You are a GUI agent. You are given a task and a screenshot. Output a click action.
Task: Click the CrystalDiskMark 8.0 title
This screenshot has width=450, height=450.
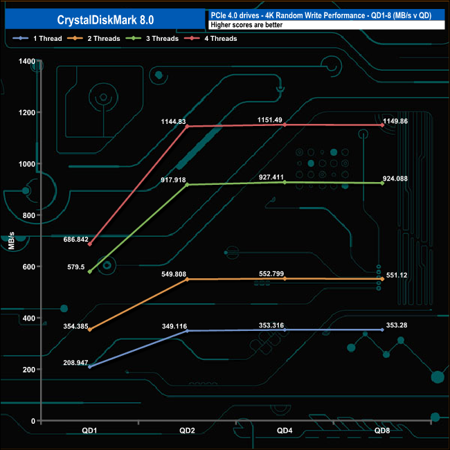click(x=105, y=20)
